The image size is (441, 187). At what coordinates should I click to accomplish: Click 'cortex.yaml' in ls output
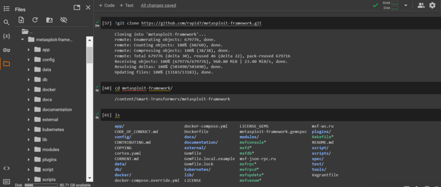pyautogui.click(x=127, y=153)
